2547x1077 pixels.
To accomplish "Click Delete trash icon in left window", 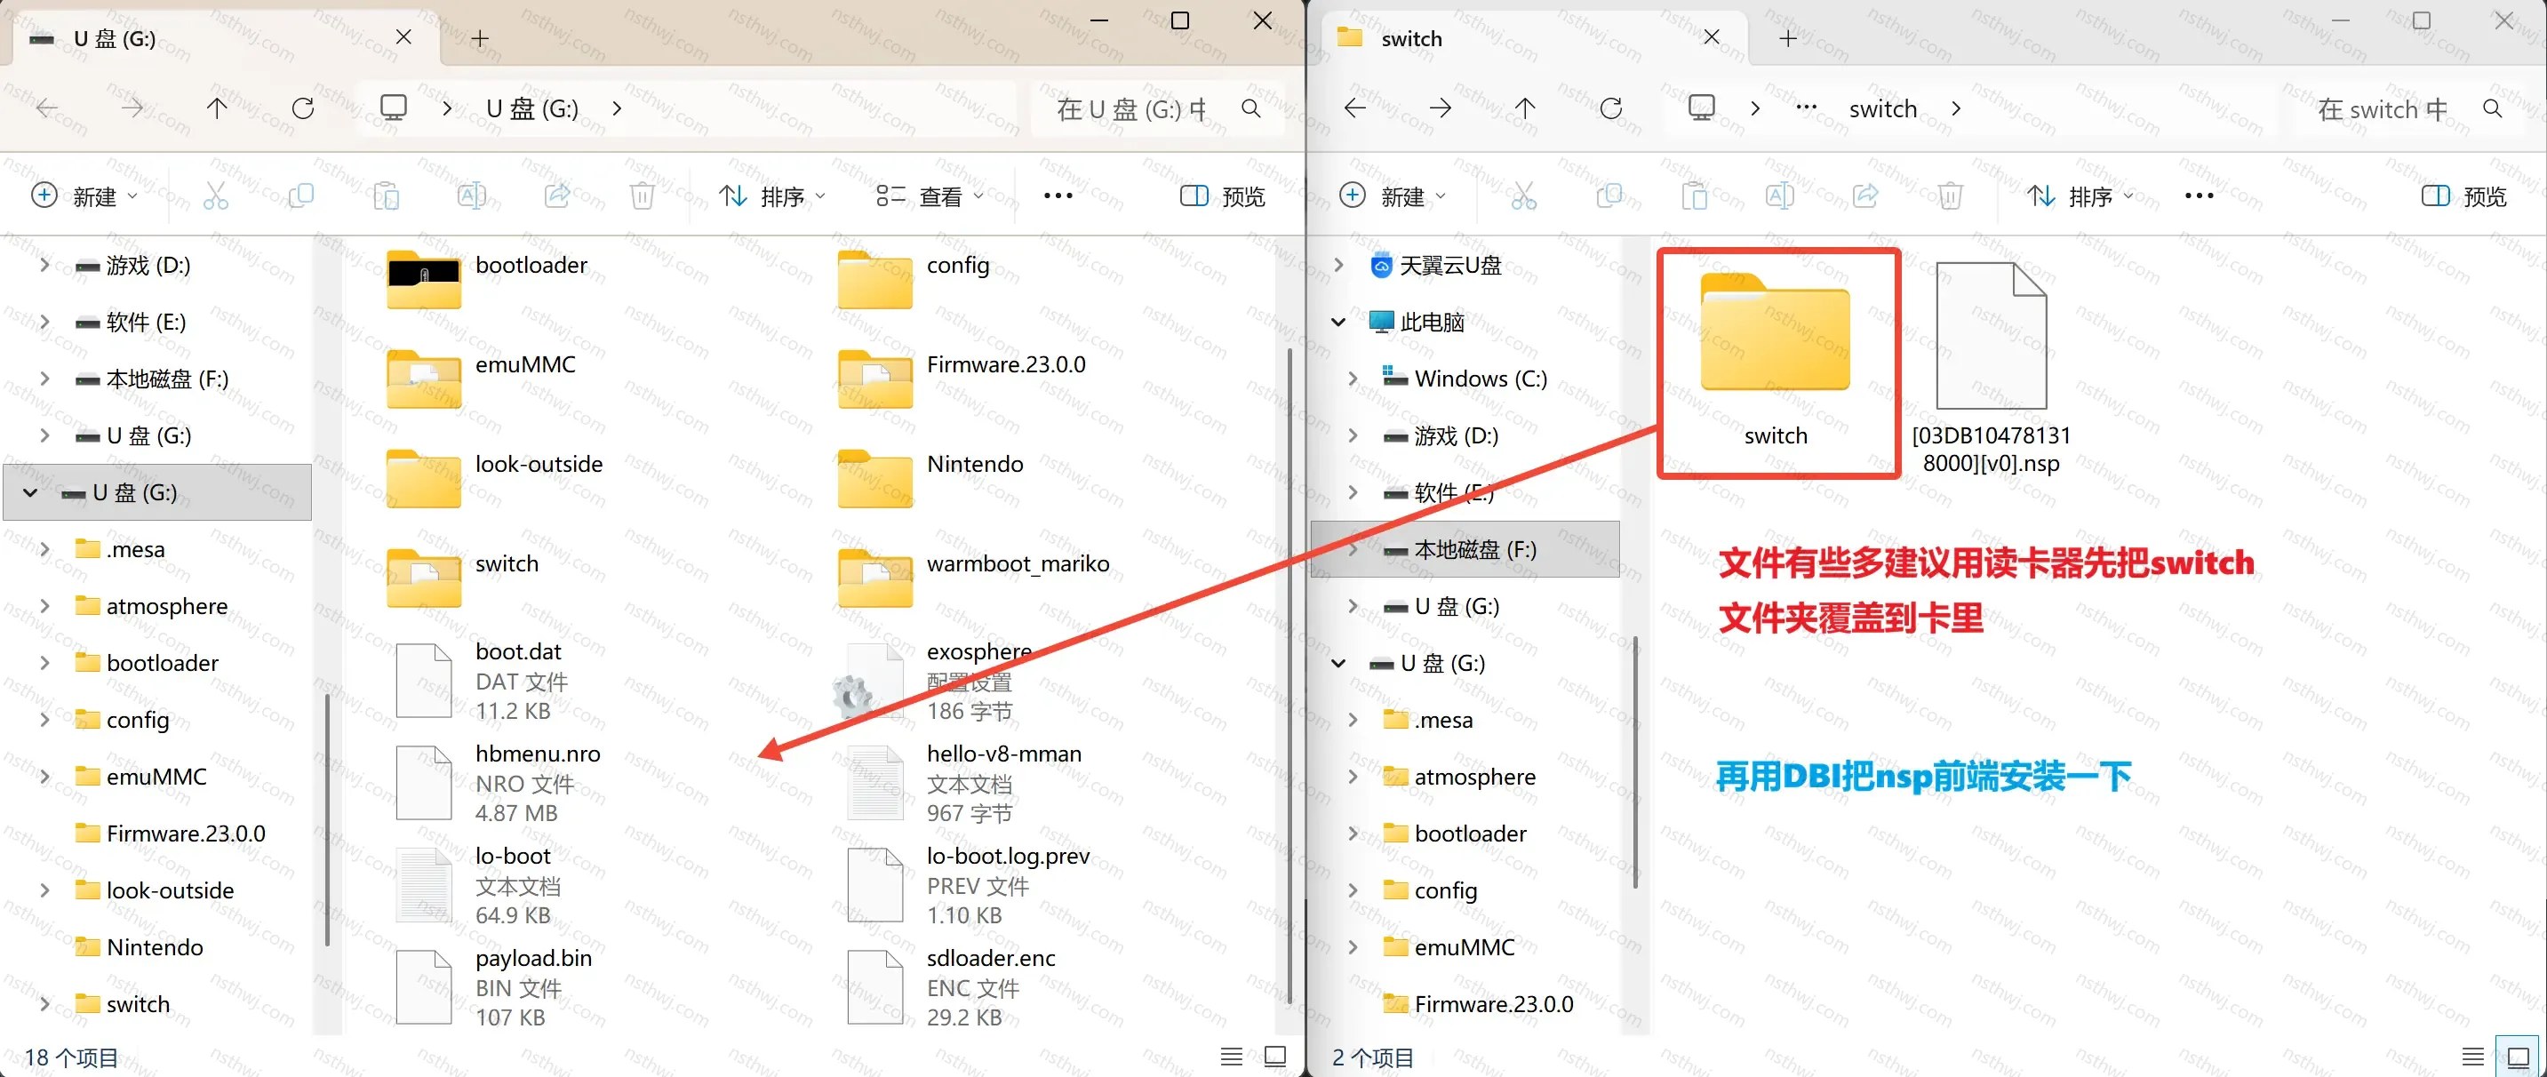I will (642, 195).
